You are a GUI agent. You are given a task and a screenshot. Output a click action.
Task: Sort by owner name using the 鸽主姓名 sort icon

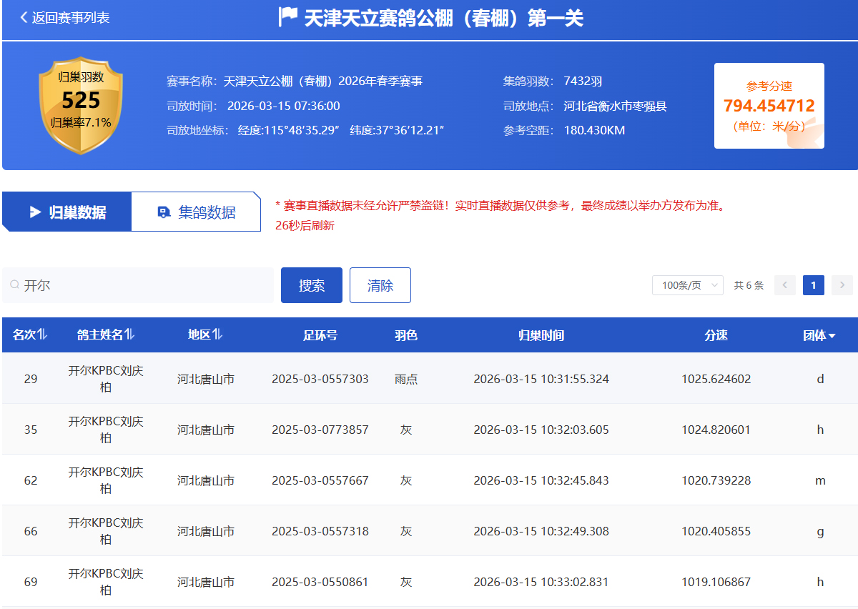click(x=129, y=335)
